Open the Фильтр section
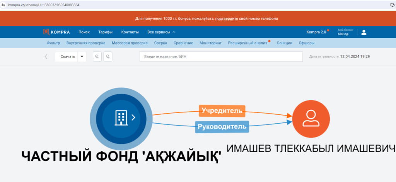The width and height of the screenshot is (396, 182). point(53,43)
